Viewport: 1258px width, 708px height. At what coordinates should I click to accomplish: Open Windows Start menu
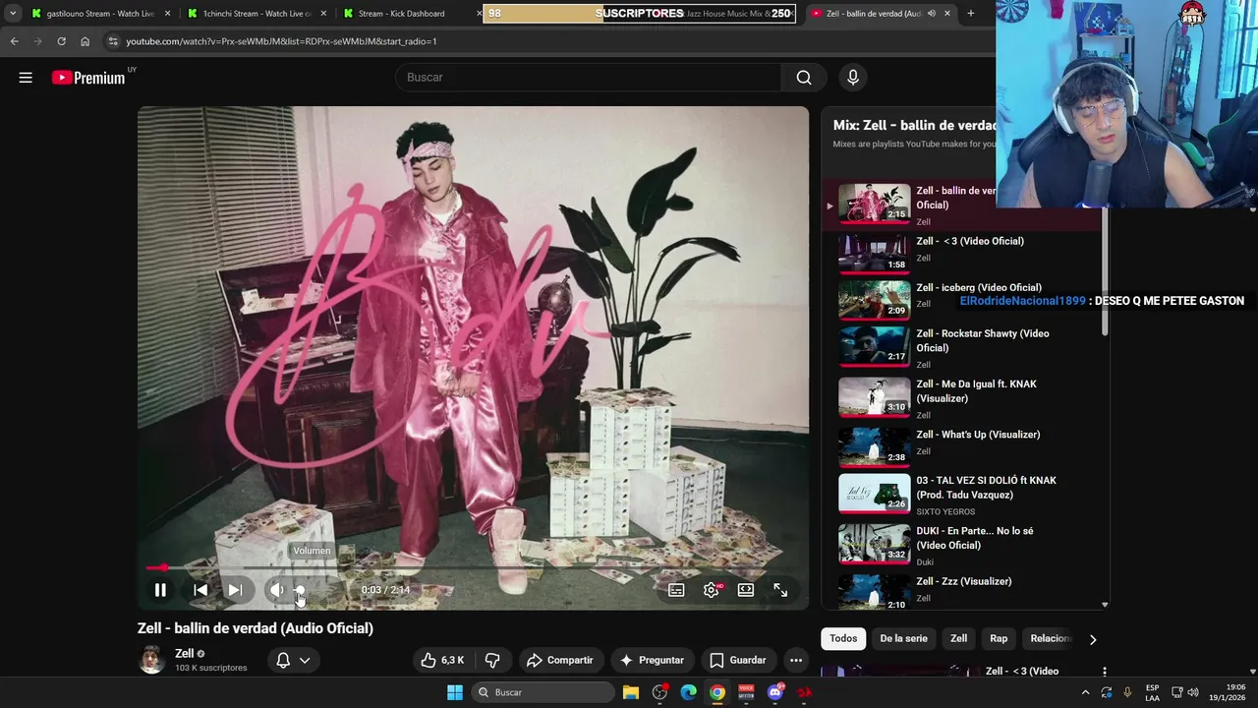[x=455, y=692]
